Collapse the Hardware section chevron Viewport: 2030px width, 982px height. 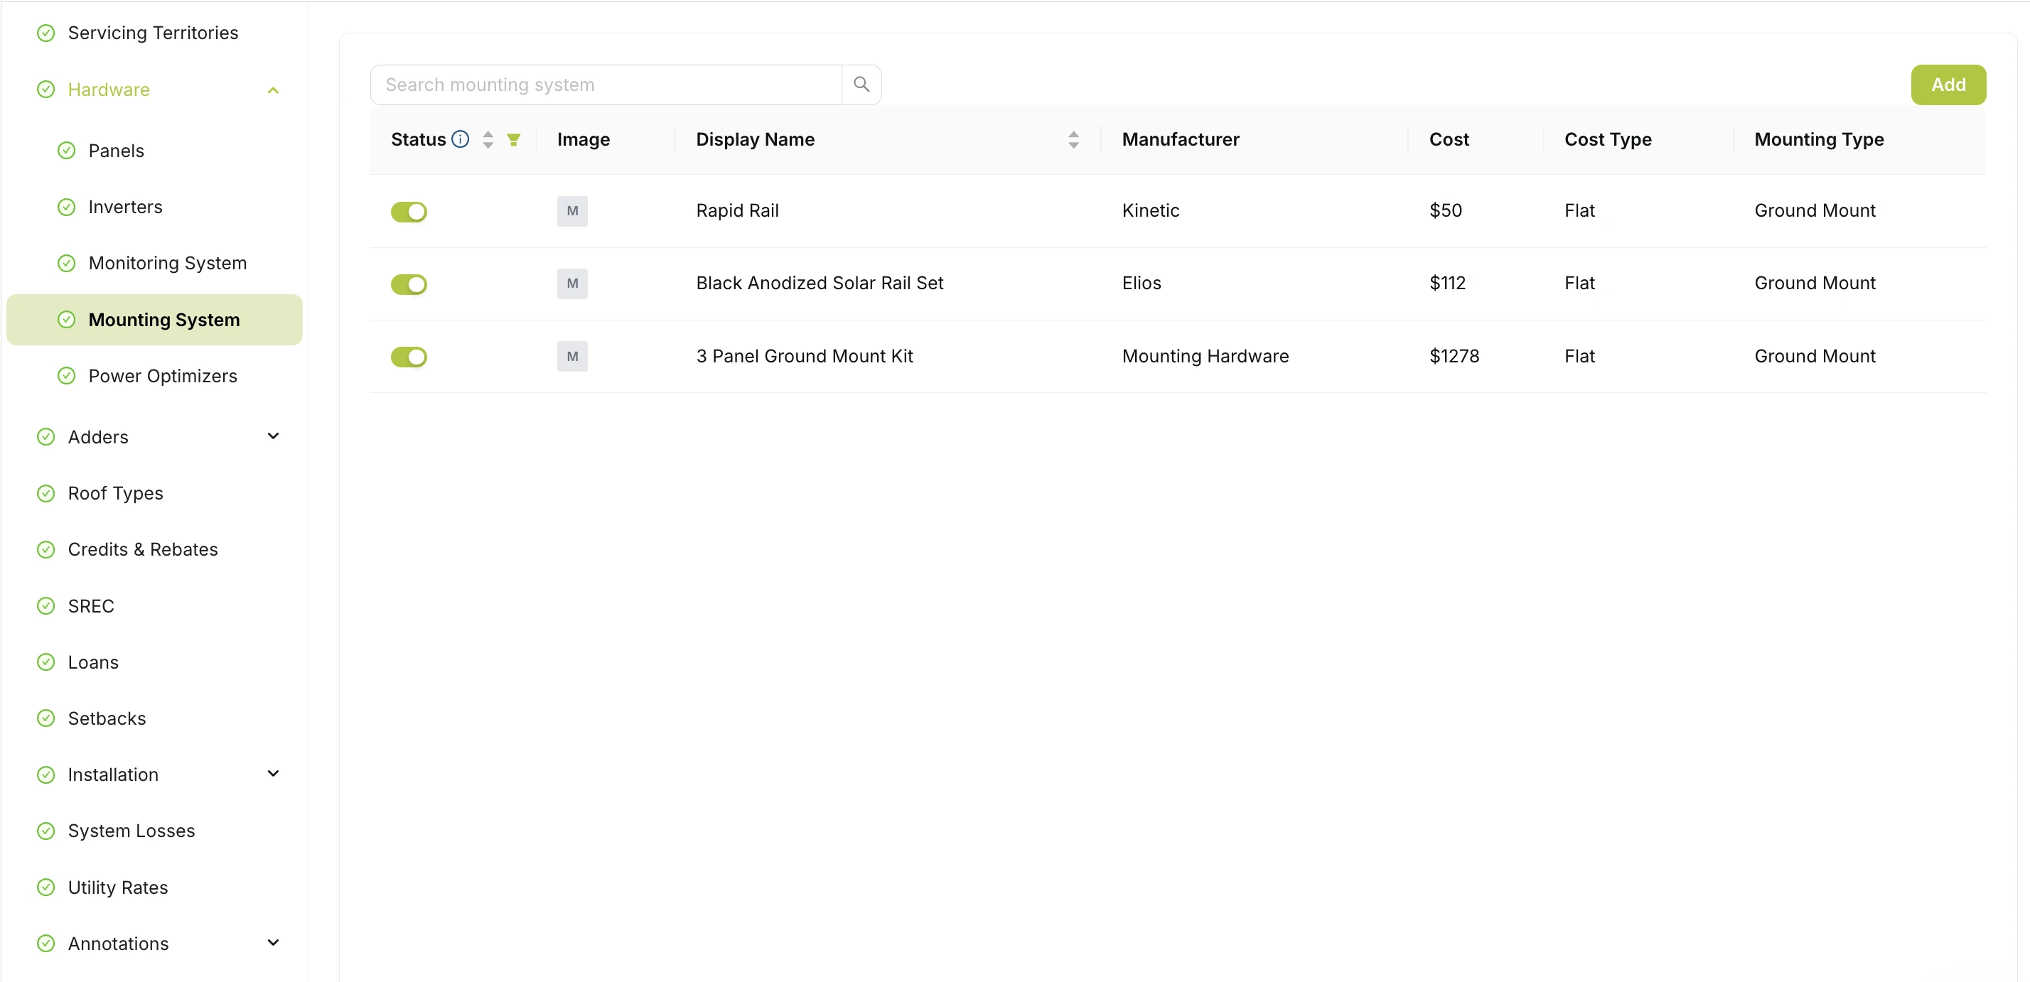tap(274, 90)
